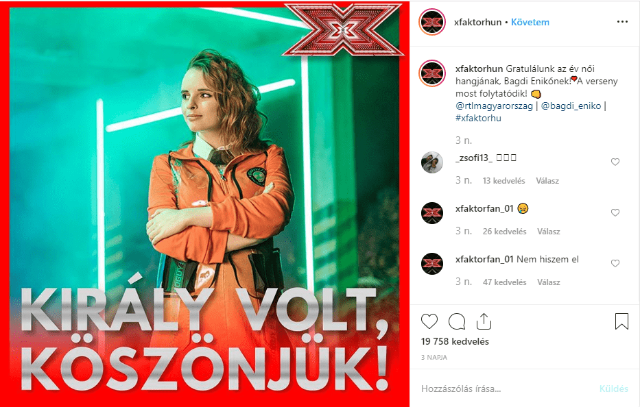Viewport: 640px width, 407px height.
Task: Open the three-dot more options menu
Action: pos(622,22)
